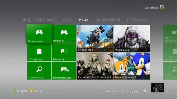177x99 pixels.
Task: Click the Kinect hand wave icon
Action: tap(145, 90)
